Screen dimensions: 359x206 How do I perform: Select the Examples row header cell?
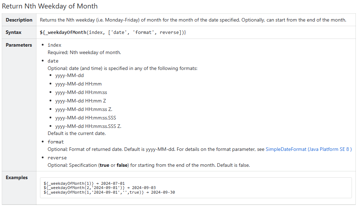(x=17, y=178)
